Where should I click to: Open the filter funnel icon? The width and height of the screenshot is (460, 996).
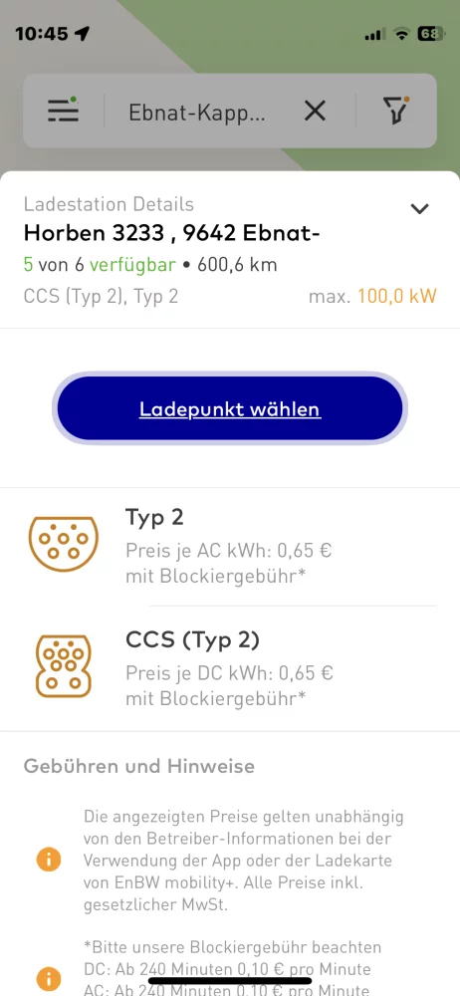pos(396,111)
